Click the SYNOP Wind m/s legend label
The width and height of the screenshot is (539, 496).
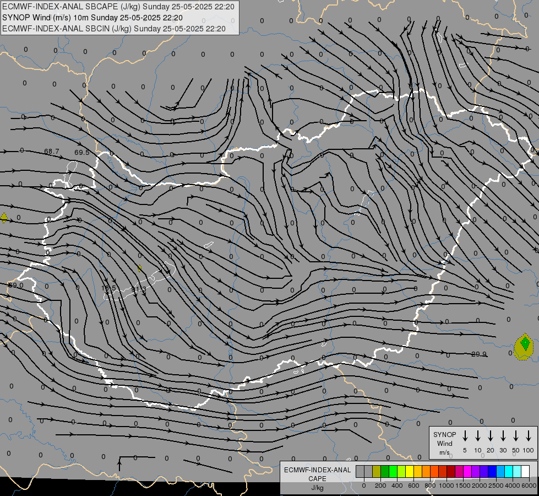(x=444, y=443)
